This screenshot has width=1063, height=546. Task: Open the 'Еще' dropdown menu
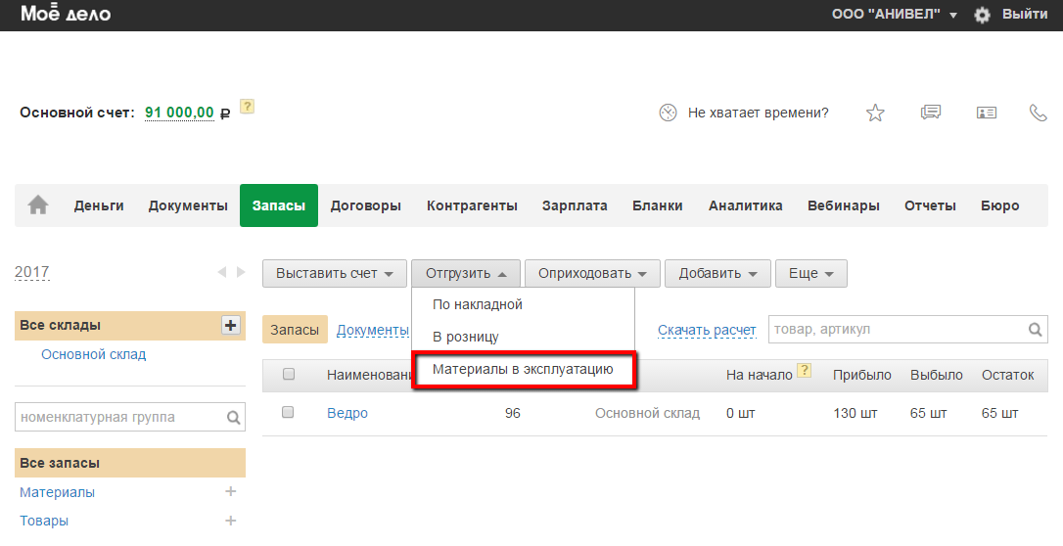coord(810,273)
